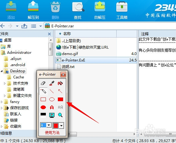Viewport: 176px width, 143px height.
Task: Select the eraser tool in e-Pointer
Action: point(43,83)
